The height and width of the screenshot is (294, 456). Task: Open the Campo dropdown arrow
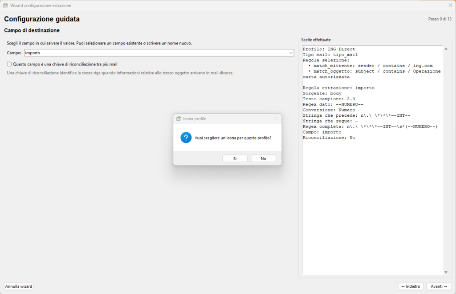point(290,53)
